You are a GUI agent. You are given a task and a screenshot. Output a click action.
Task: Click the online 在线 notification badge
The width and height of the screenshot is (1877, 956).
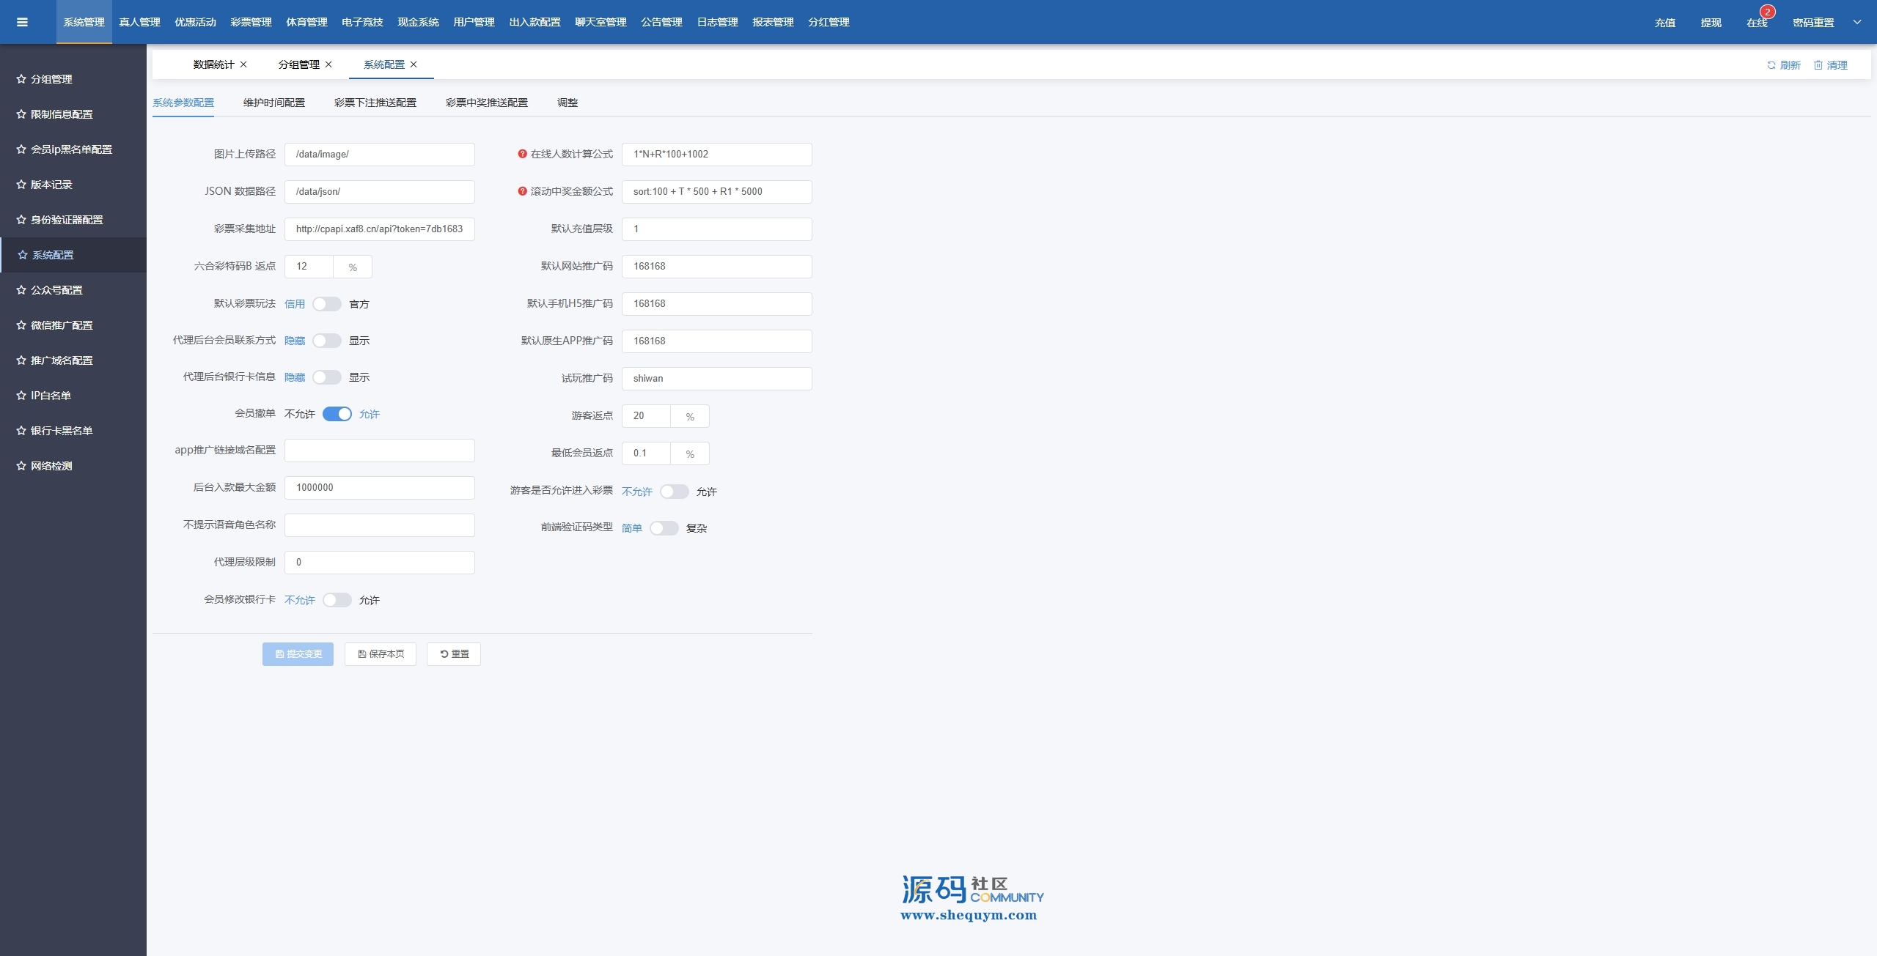[1767, 12]
